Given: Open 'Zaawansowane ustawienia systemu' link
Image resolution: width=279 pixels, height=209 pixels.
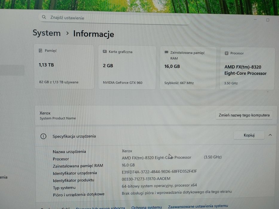Looking at the screenshot, I should click(198, 206).
